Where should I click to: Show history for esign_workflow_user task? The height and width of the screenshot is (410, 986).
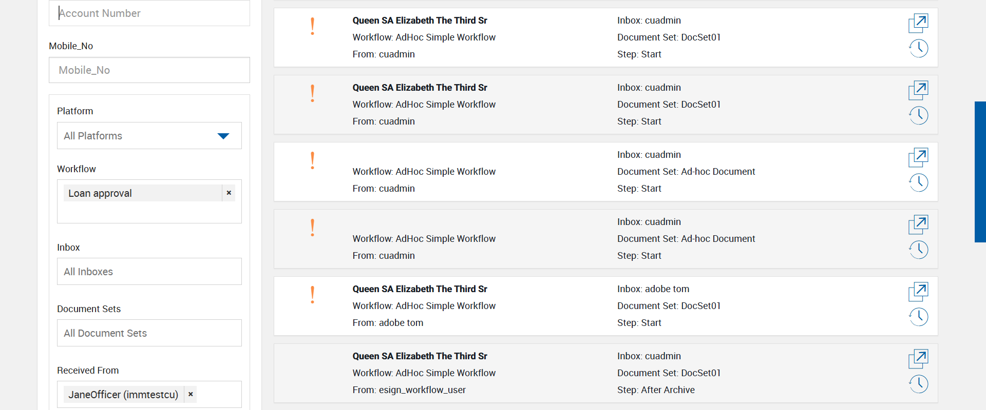point(918,384)
